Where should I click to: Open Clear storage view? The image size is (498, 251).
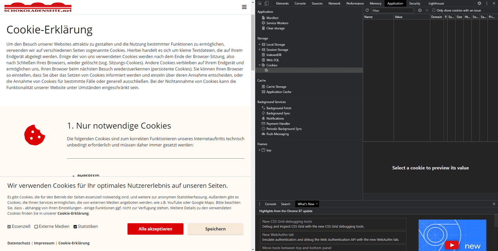tap(275, 28)
